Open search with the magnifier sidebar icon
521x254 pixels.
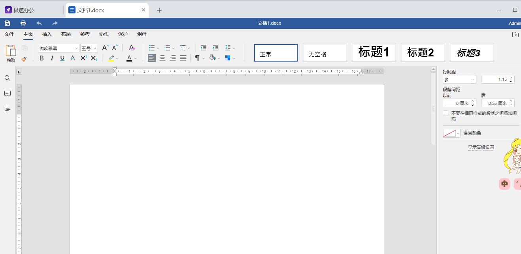click(7, 78)
